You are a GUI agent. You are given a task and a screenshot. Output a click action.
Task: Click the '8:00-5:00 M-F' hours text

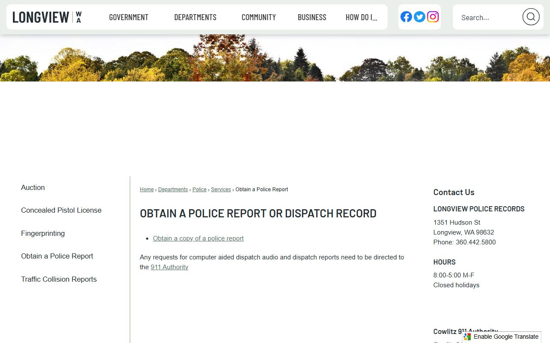click(x=454, y=275)
